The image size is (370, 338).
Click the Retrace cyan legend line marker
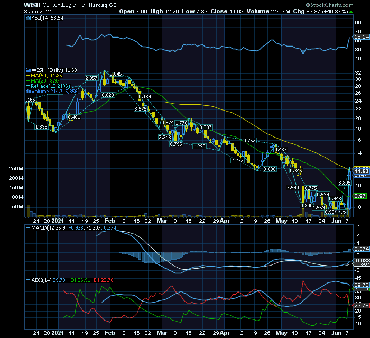point(29,86)
